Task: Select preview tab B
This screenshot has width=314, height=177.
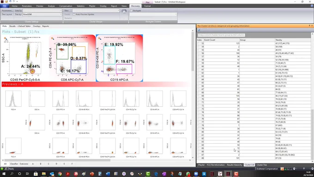Action: (41, 164)
